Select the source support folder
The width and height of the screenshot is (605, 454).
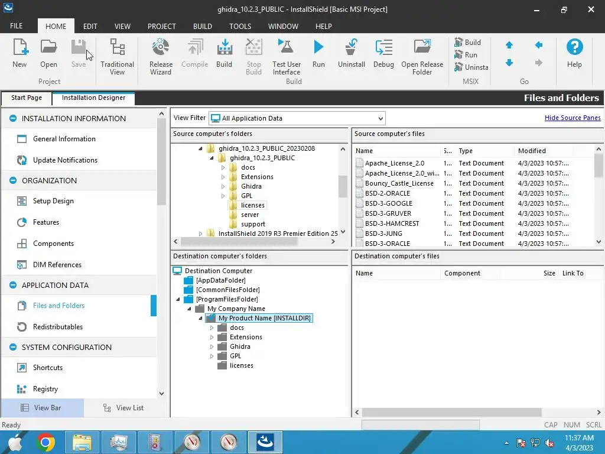(253, 224)
